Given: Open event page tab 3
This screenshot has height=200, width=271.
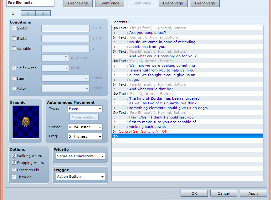Looking at the screenshot, I should (43, 14).
